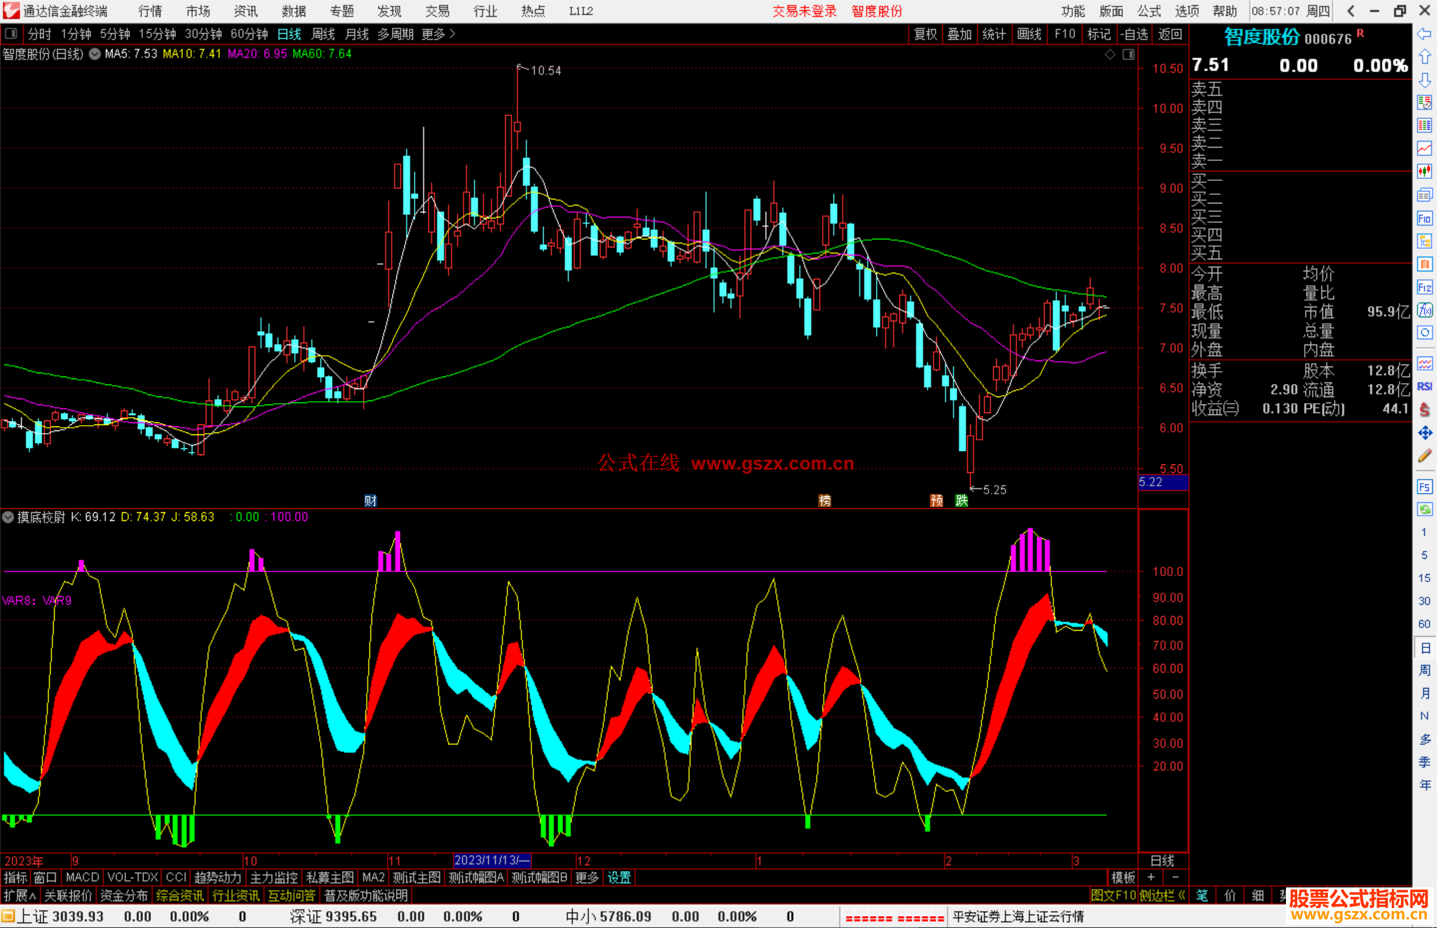Open the 行情 menu

(x=150, y=11)
